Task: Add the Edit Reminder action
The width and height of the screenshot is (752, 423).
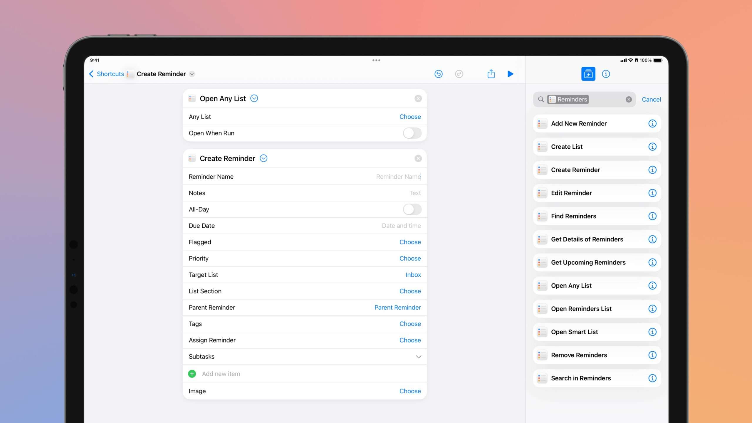Action: coord(597,193)
